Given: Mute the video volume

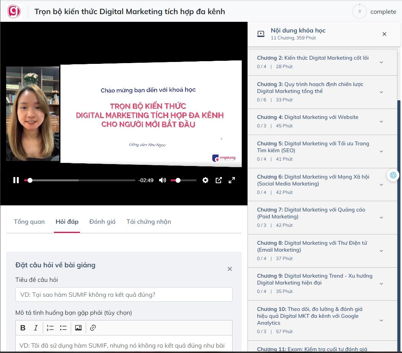Looking at the screenshot, I should [163, 180].
